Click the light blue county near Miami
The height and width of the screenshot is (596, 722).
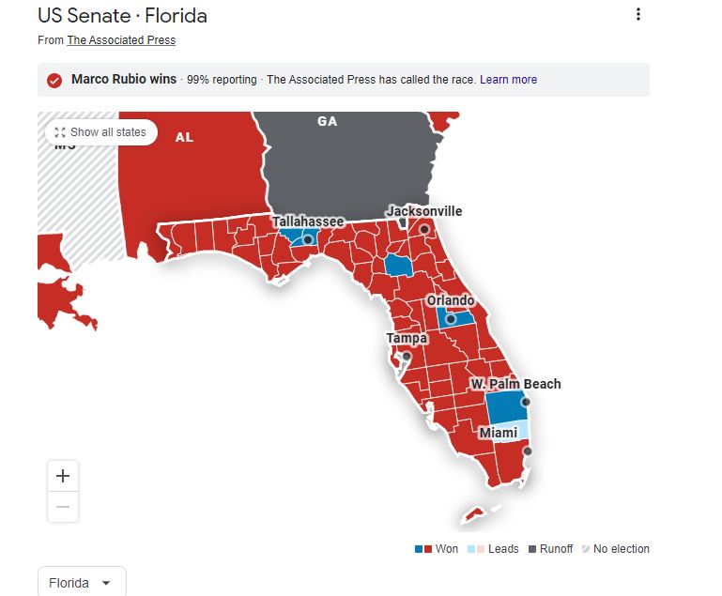(x=504, y=432)
